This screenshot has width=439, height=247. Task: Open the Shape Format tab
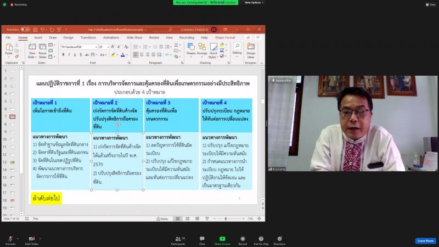[x=225, y=37]
